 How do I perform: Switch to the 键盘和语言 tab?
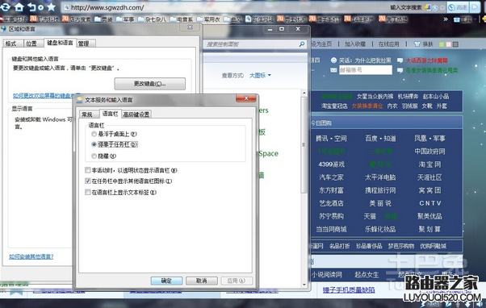click(x=60, y=43)
